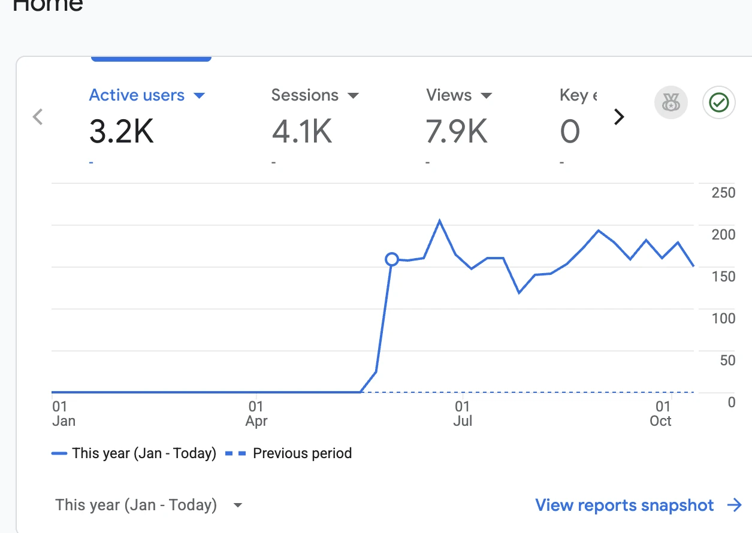
Task: Click the 3.2K active users value
Action: 122,132
